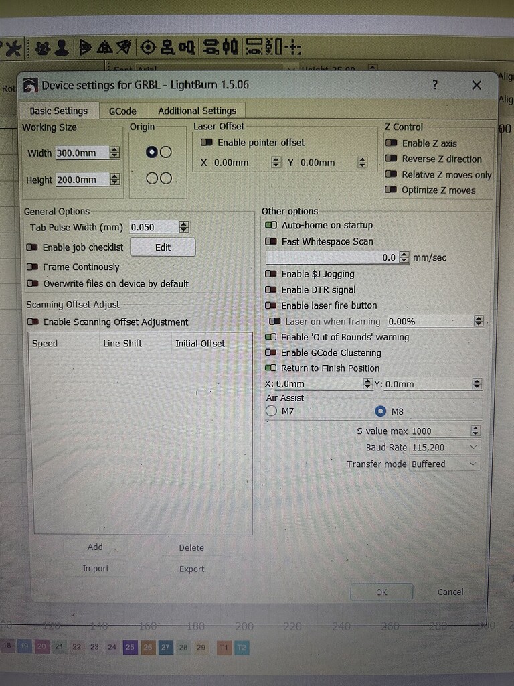This screenshot has width=514, height=686.
Task: Close the Device settings dialog with X
Action: pyautogui.click(x=477, y=85)
